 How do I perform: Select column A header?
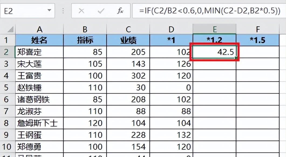click(x=39, y=29)
